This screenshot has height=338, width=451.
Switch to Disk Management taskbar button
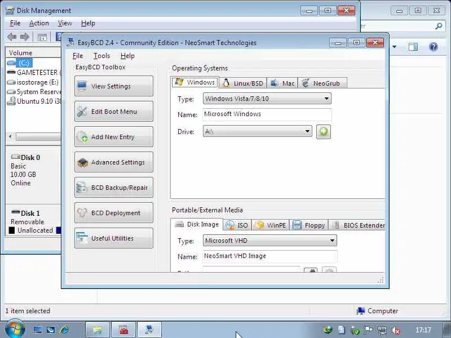[123, 330]
